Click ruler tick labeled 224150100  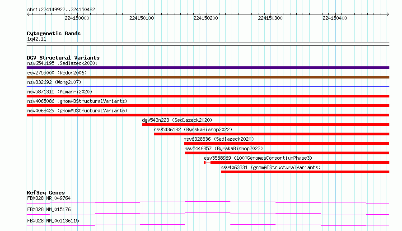(x=141, y=18)
